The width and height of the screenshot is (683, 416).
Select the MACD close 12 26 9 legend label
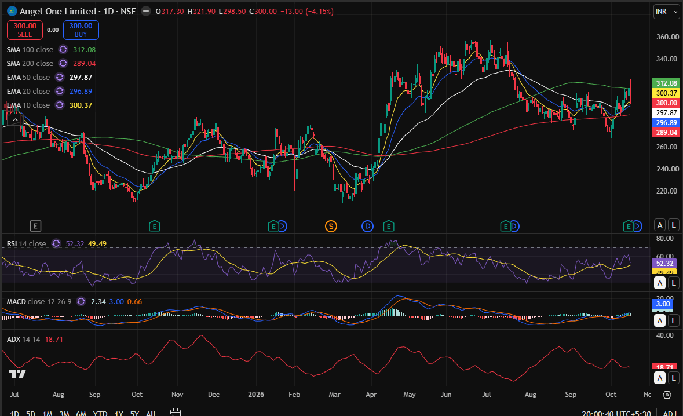[x=39, y=301]
